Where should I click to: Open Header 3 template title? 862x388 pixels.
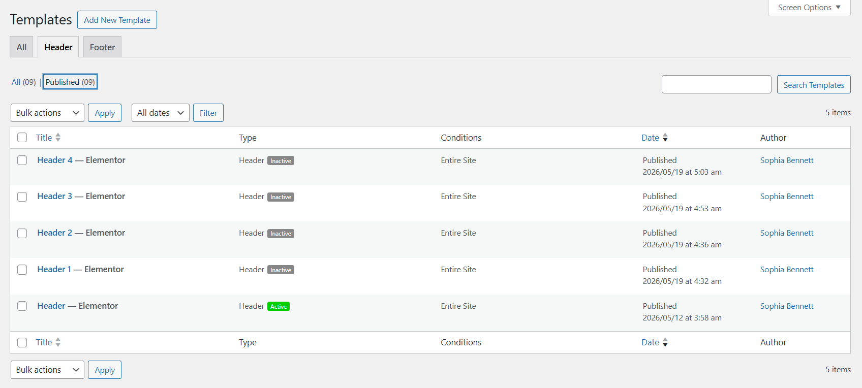point(55,196)
